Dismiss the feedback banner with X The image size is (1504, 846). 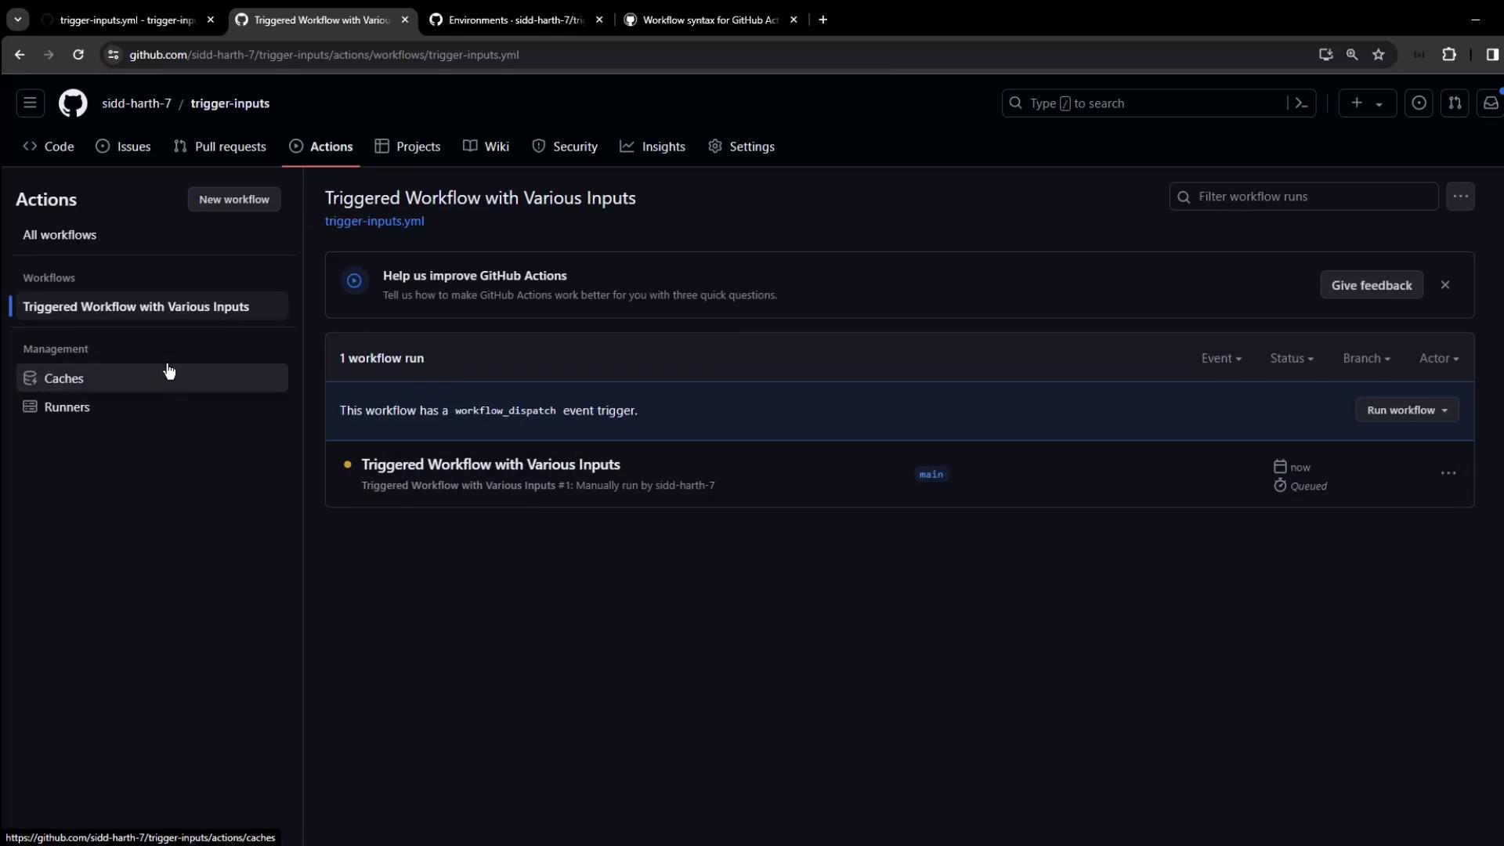(1445, 285)
